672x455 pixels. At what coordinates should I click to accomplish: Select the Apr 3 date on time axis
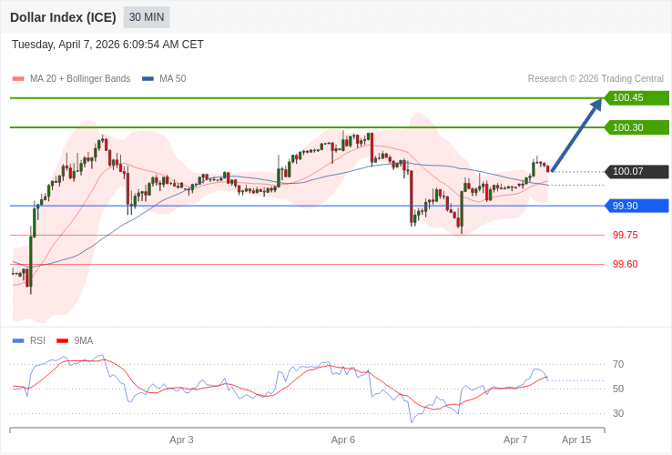(181, 440)
